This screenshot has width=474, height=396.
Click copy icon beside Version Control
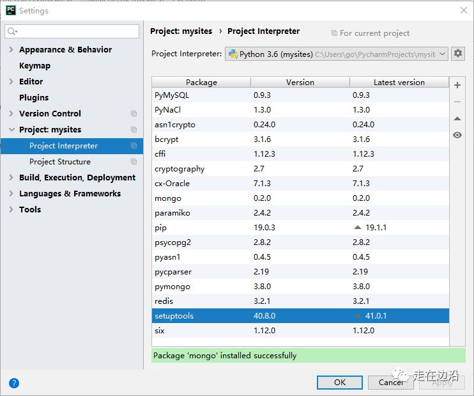point(134,113)
